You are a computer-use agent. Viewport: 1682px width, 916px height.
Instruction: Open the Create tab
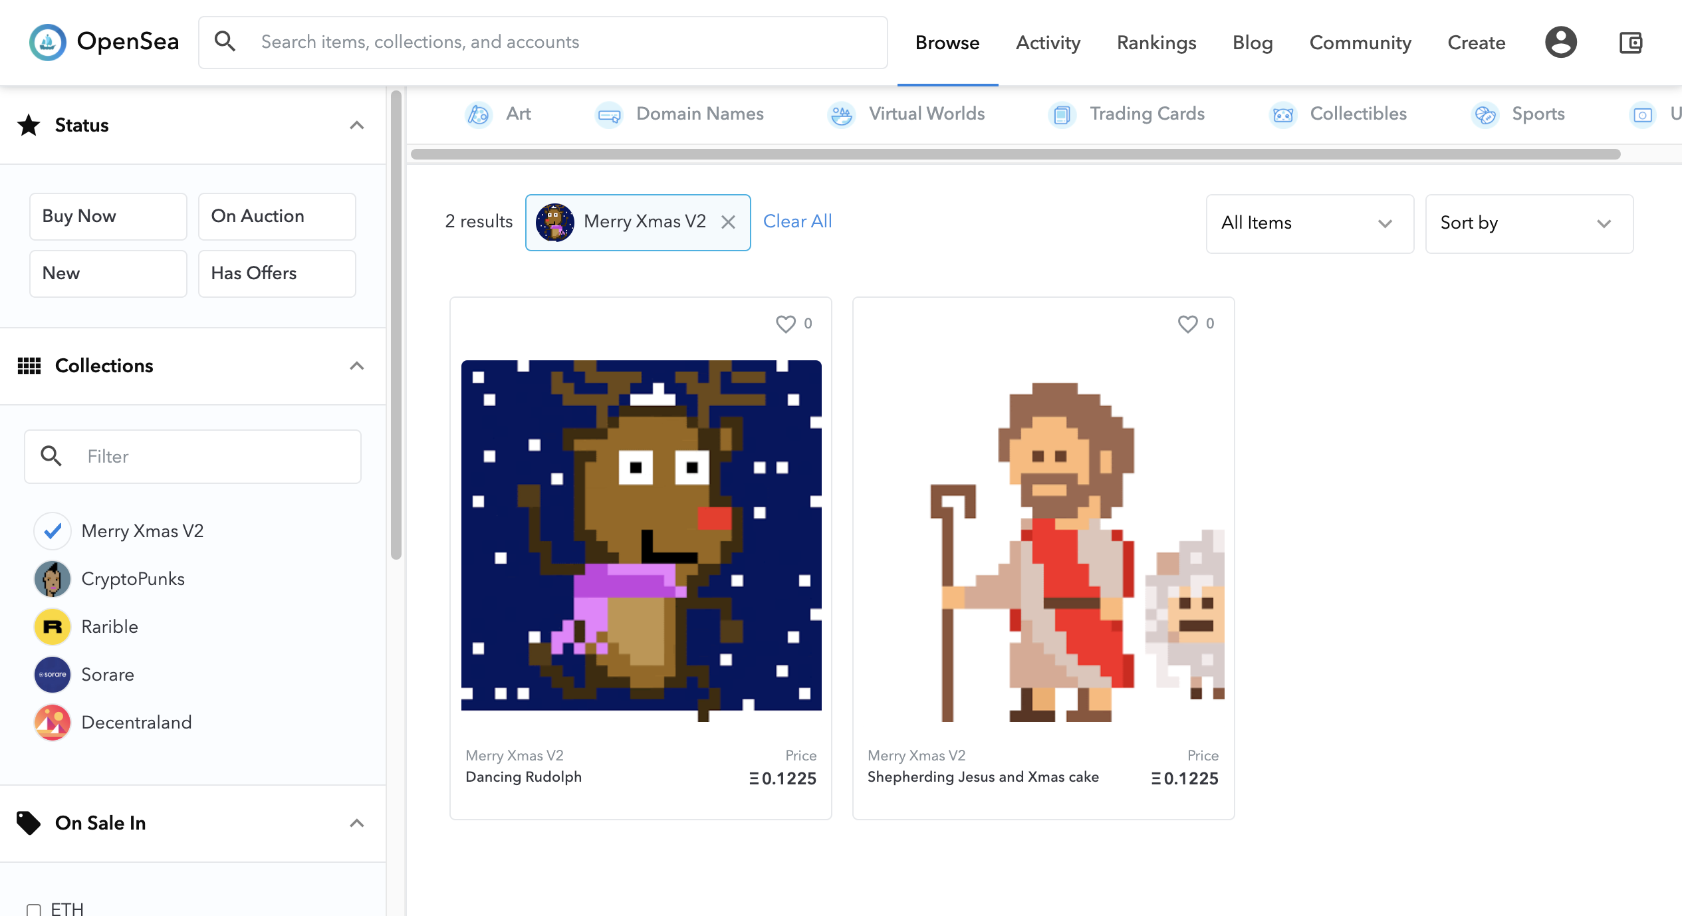(1477, 43)
